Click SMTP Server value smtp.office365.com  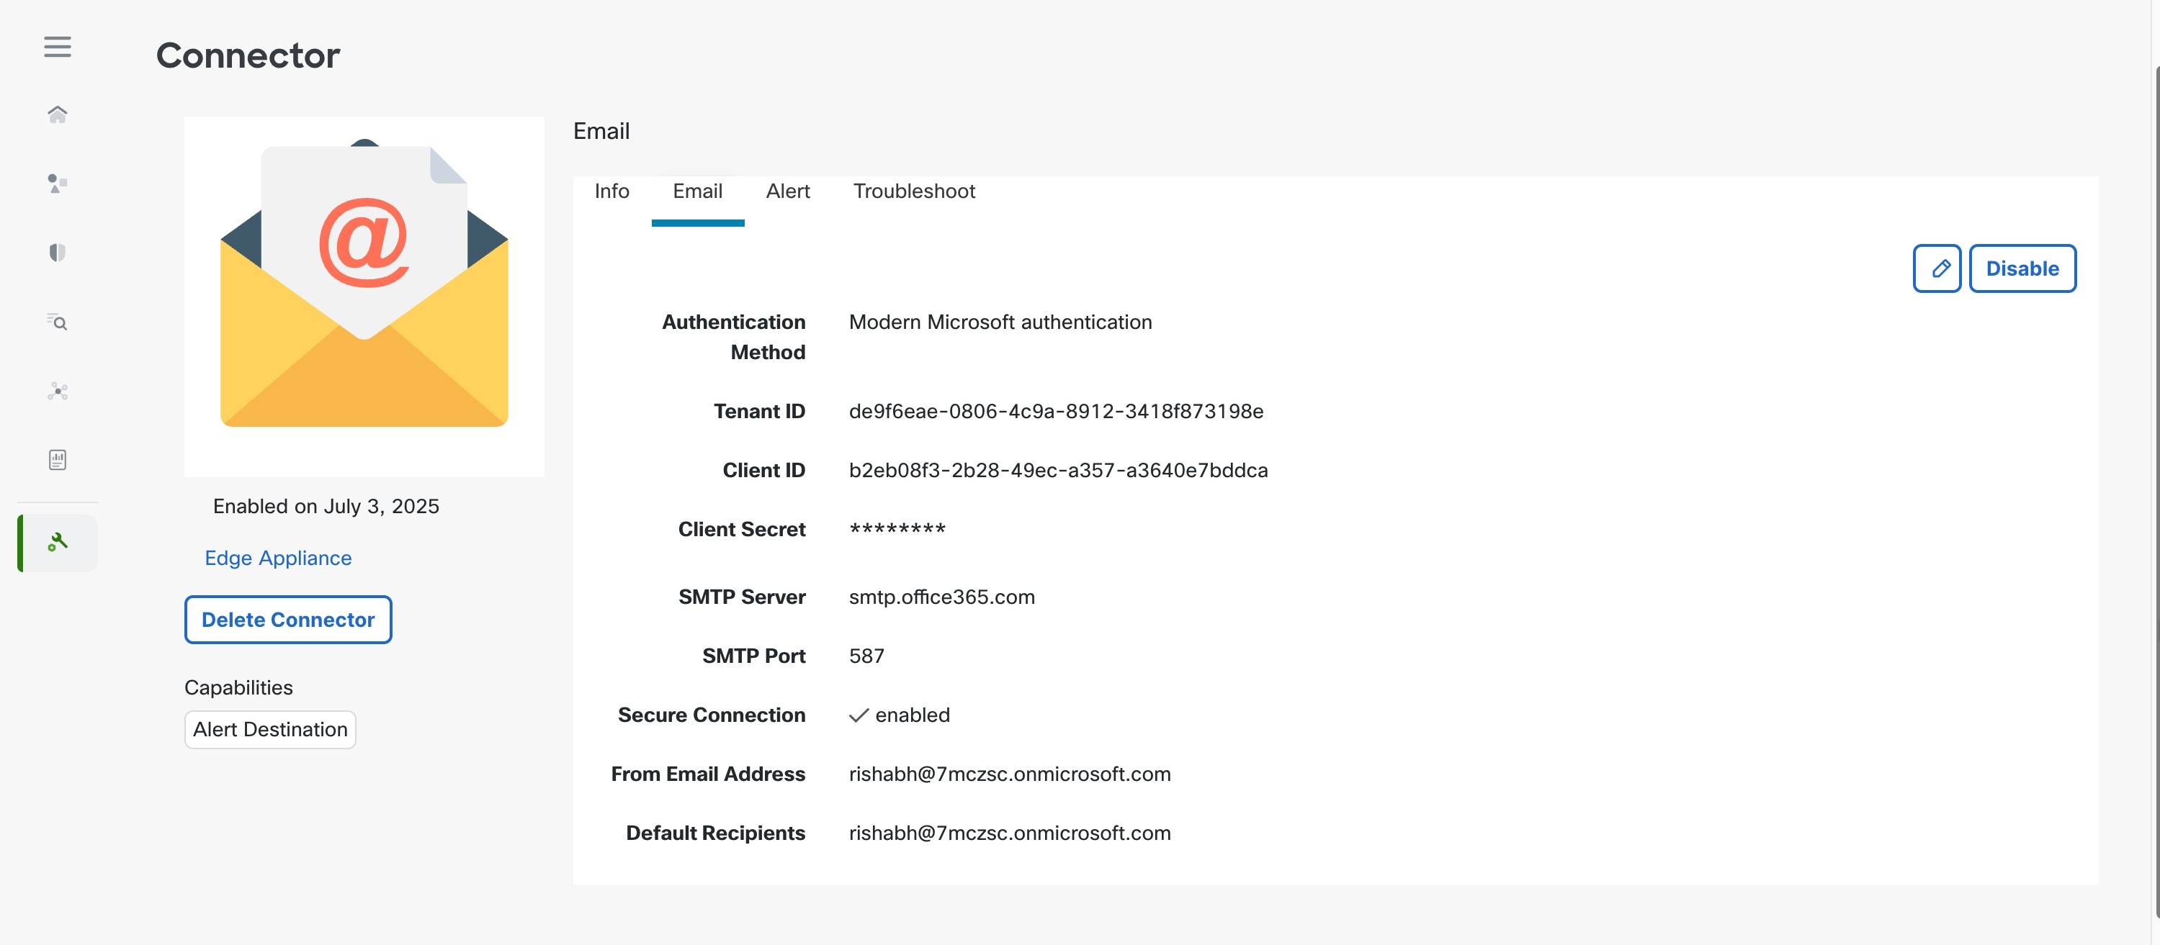(941, 597)
